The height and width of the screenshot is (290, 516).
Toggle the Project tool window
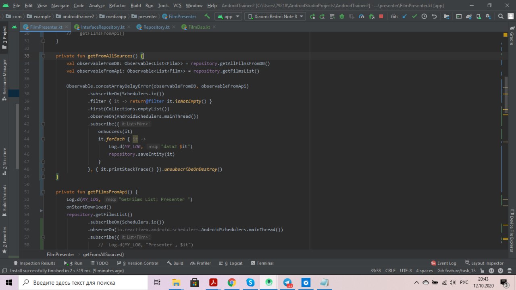(4, 38)
